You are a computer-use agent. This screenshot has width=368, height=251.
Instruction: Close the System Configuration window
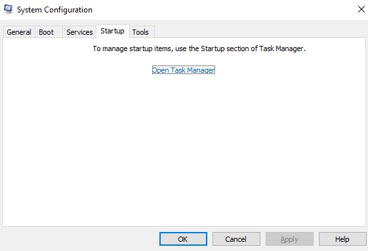click(361, 9)
